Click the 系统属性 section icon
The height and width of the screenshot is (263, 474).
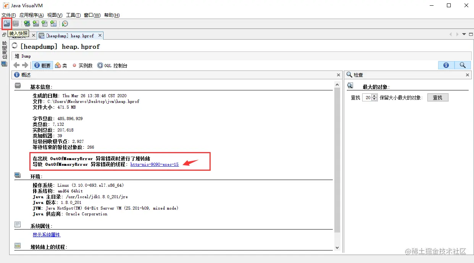pos(18,225)
